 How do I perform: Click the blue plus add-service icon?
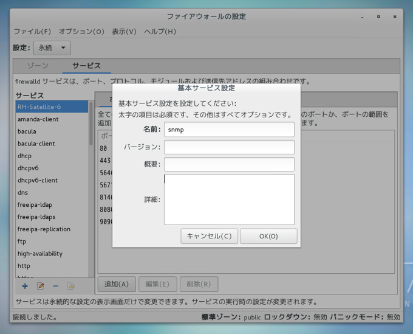coord(25,286)
